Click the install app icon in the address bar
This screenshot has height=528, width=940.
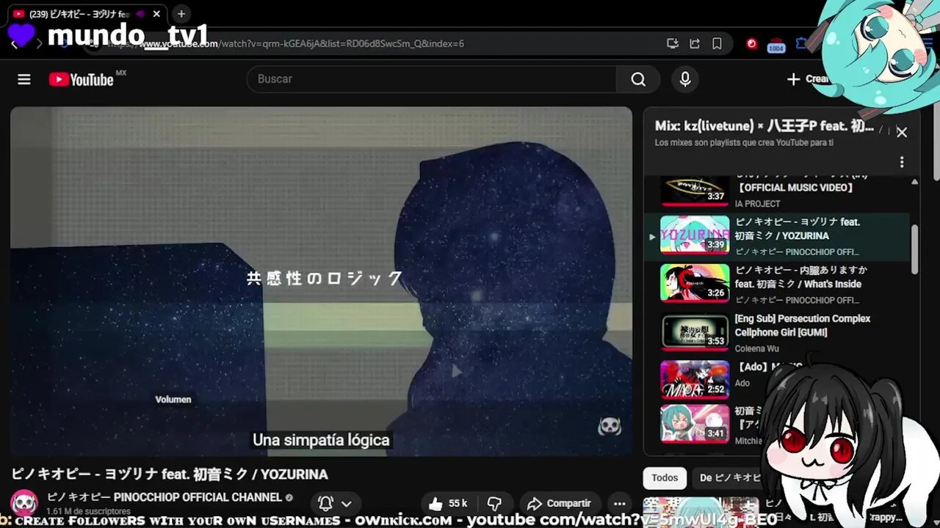673,43
